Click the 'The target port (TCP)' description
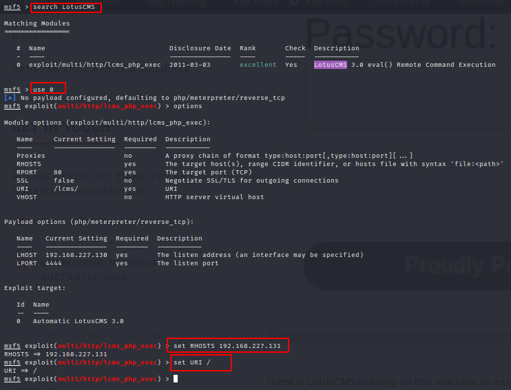The image size is (511, 390). point(209,172)
